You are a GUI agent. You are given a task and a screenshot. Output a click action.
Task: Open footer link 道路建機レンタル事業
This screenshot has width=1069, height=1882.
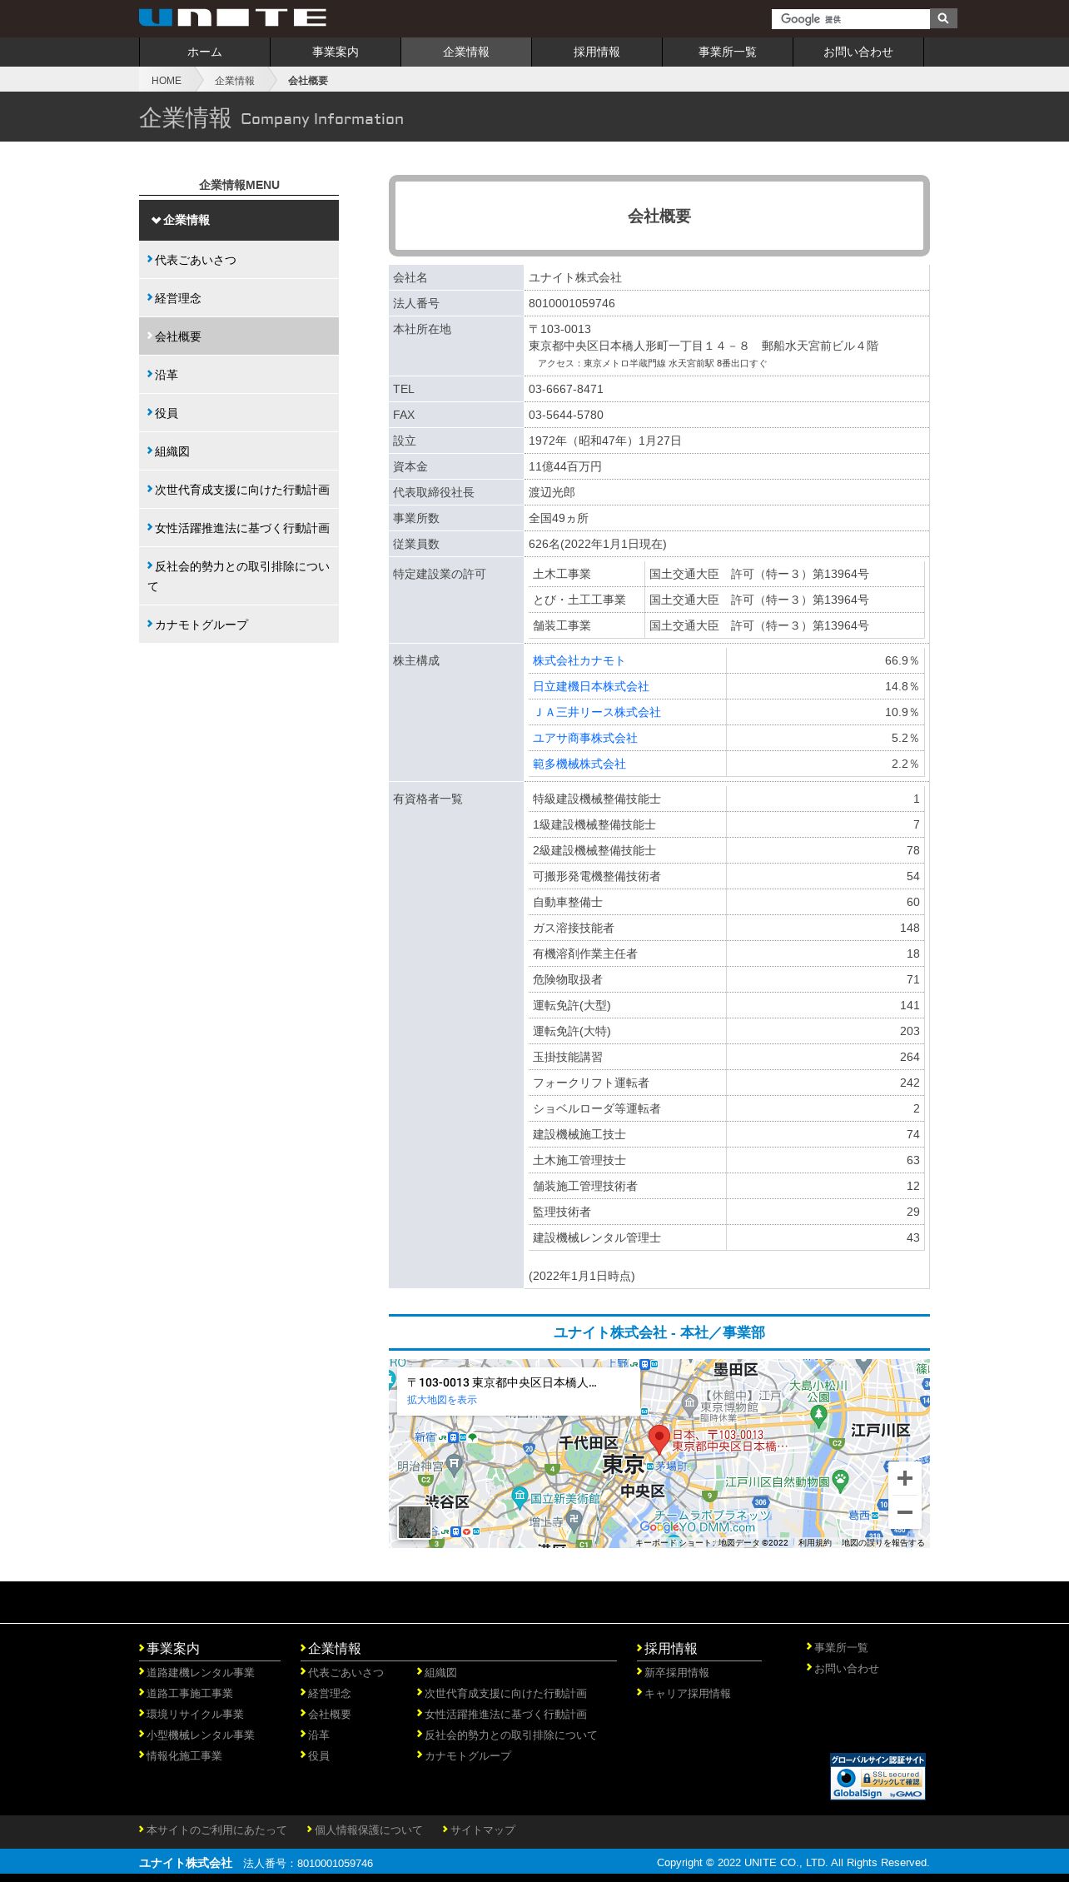[201, 1672]
